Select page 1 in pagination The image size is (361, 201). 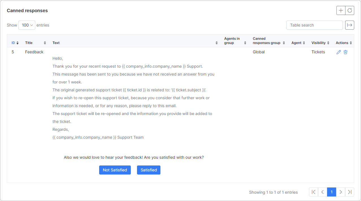tap(332, 192)
